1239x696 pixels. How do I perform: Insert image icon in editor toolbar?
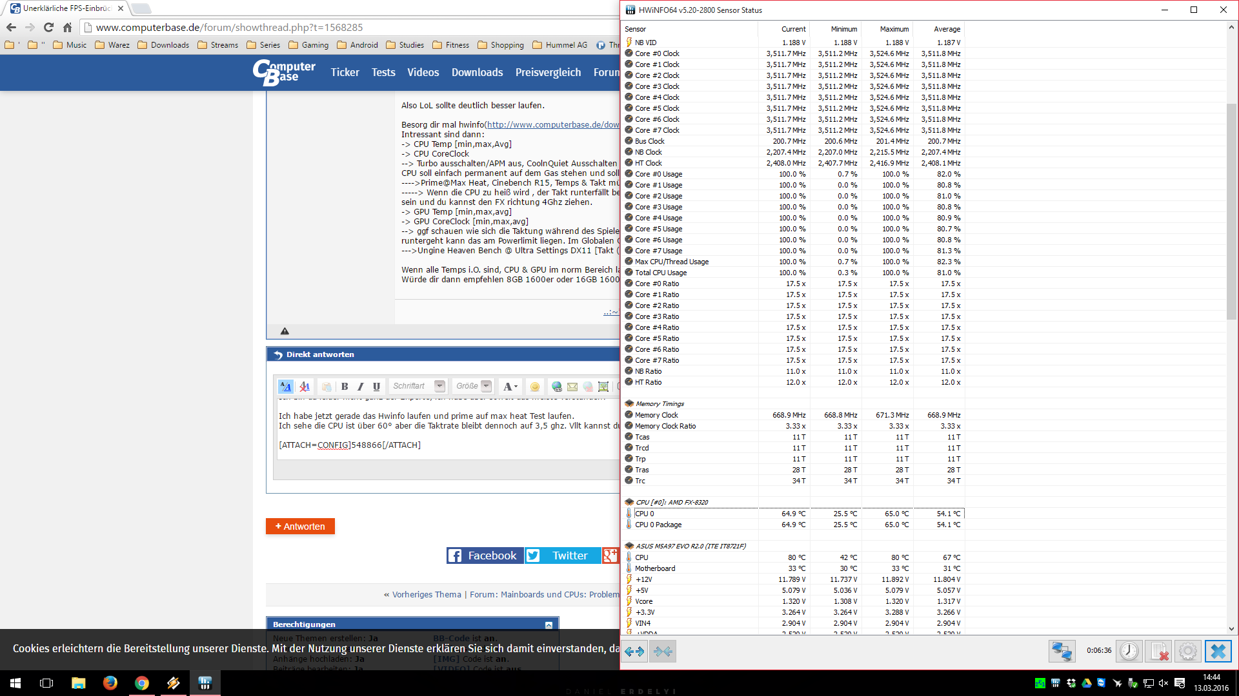tap(603, 387)
